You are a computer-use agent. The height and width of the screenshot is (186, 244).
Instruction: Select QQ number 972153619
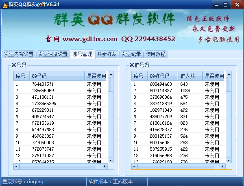point(43,123)
